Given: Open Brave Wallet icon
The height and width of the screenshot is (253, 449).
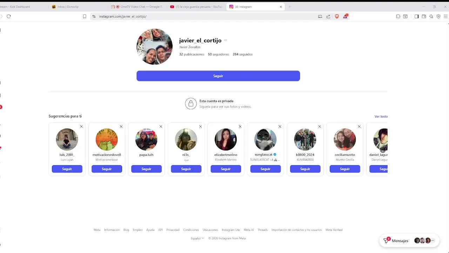Looking at the screenshot, I should (x=424, y=16).
